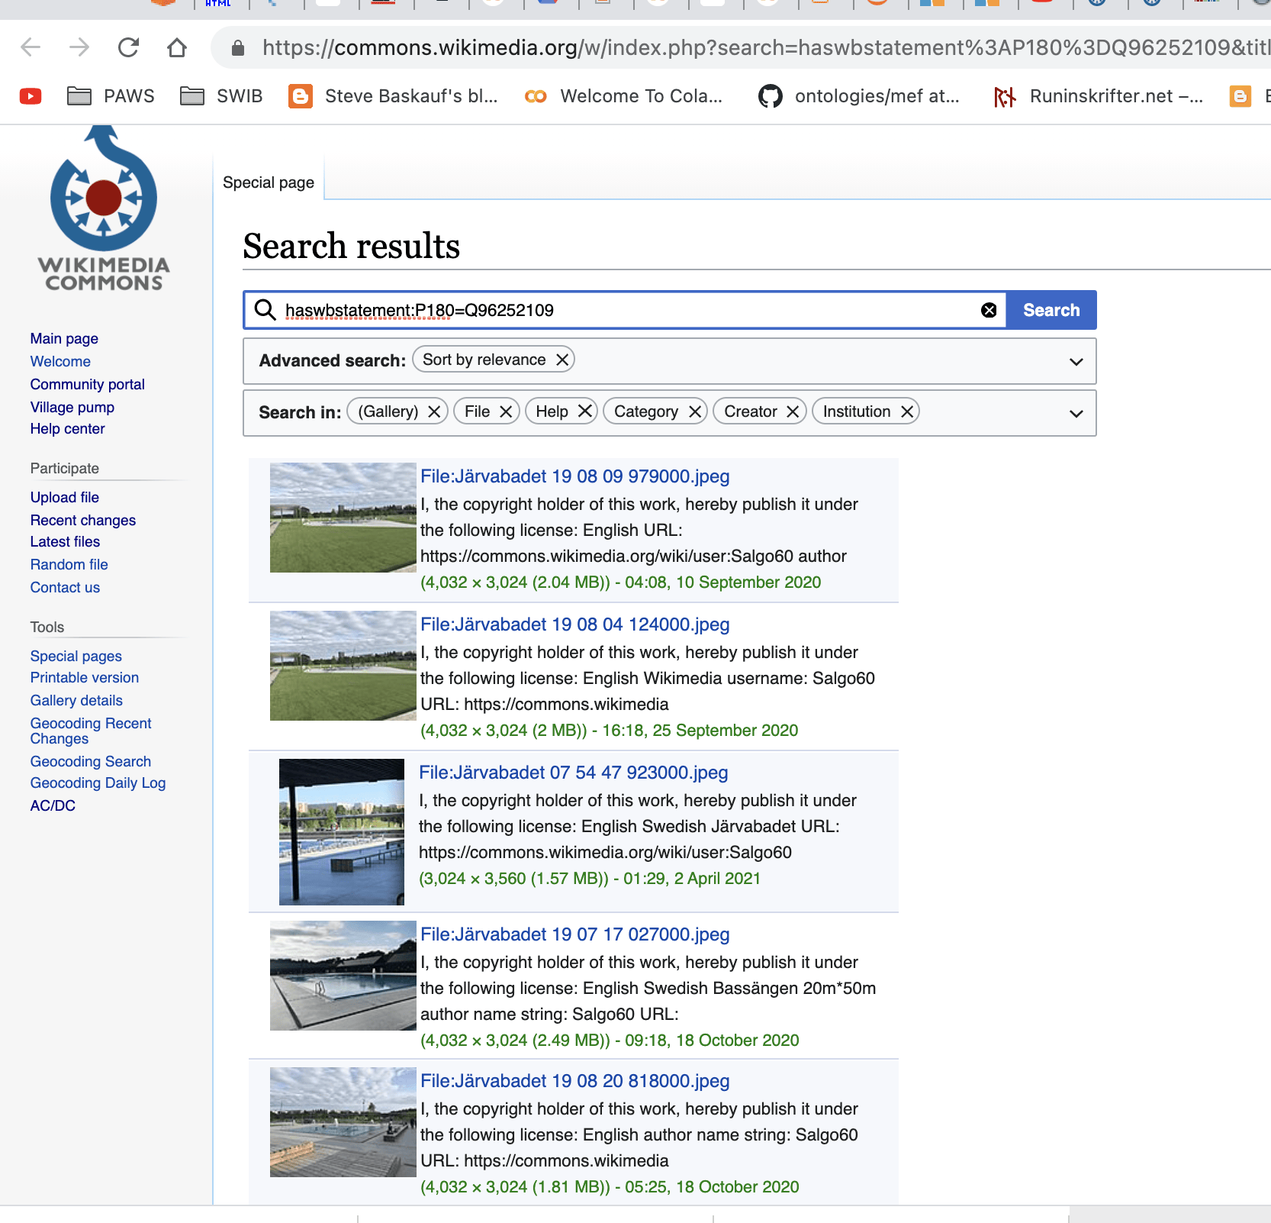Image resolution: width=1271 pixels, height=1223 pixels.
Task: Remove the Sort by relevance filter
Action: click(562, 360)
